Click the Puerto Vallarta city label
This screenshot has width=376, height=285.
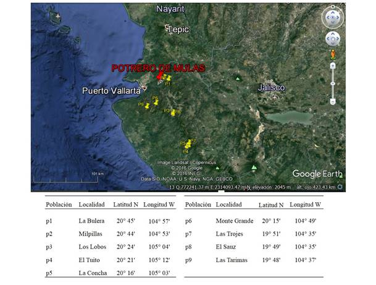112,90
